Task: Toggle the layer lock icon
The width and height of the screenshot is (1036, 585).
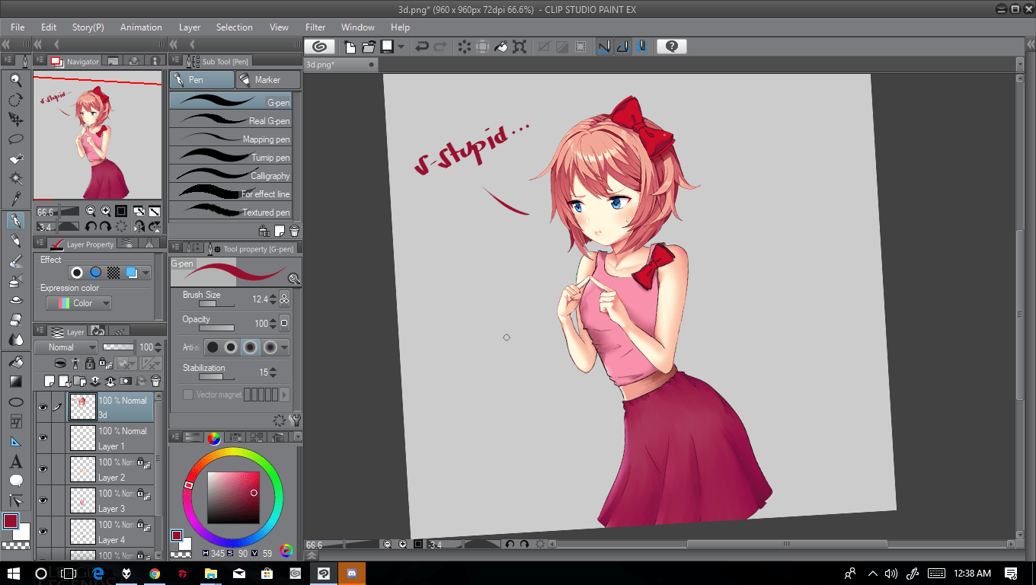Action: click(90, 363)
